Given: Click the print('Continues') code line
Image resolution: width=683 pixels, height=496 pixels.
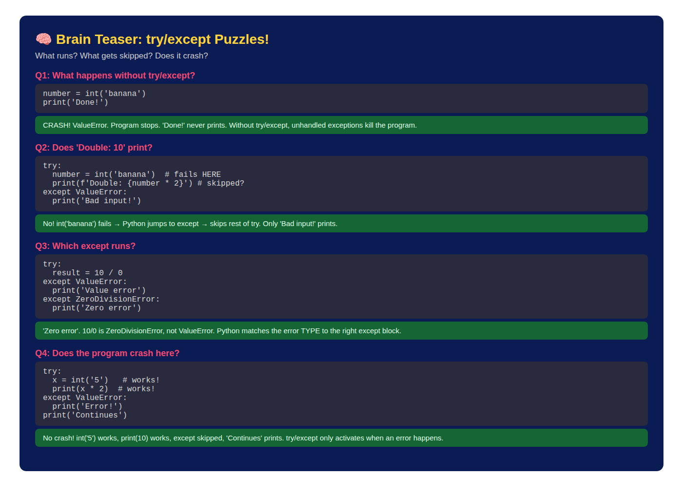Looking at the screenshot, I should [x=85, y=415].
